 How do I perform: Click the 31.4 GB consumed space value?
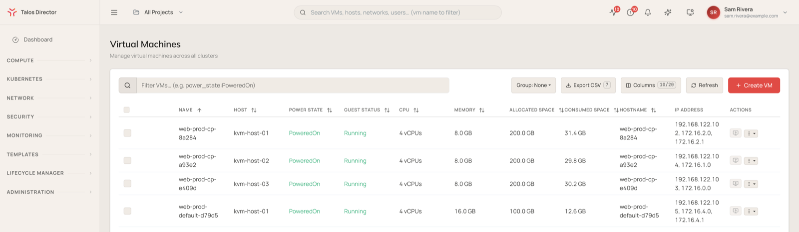coord(575,133)
